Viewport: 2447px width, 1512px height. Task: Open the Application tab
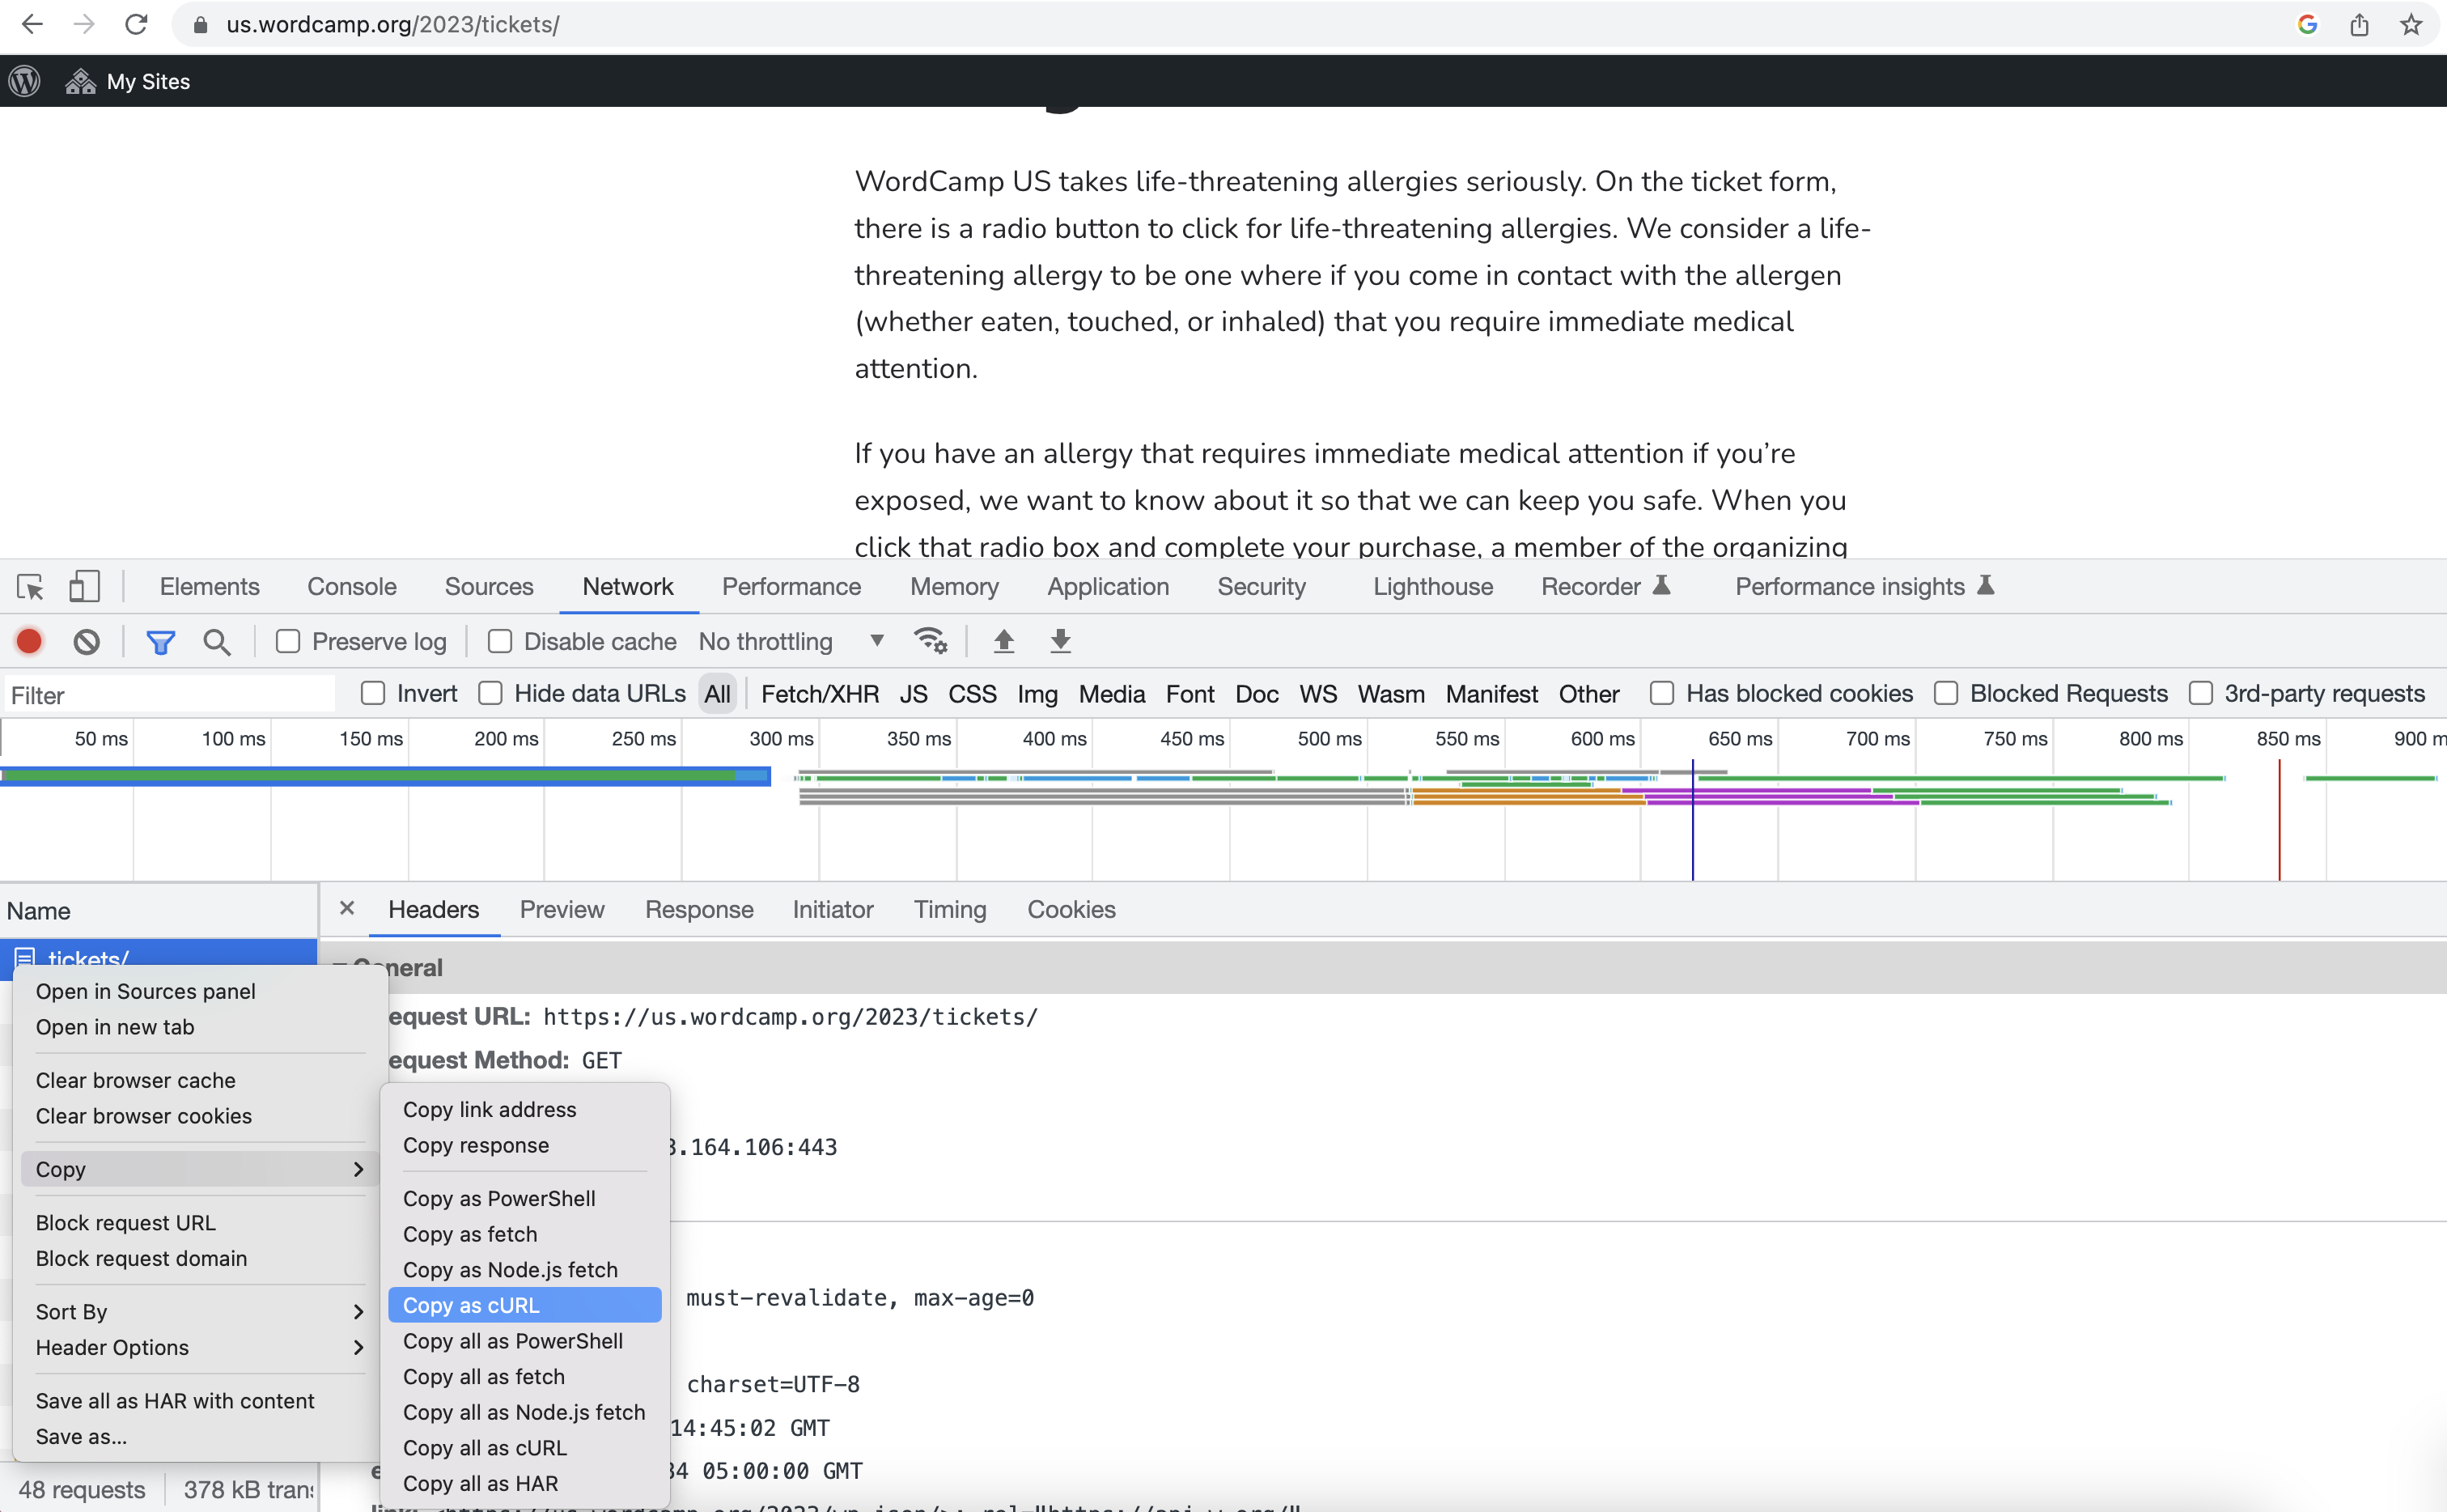coord(1109,586)
